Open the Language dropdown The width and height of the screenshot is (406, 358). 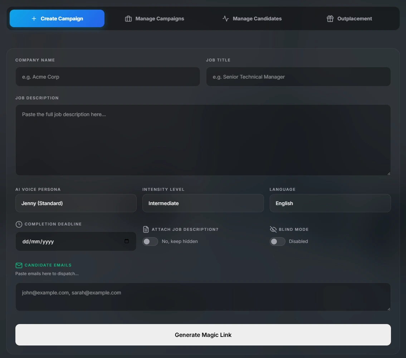330,203
